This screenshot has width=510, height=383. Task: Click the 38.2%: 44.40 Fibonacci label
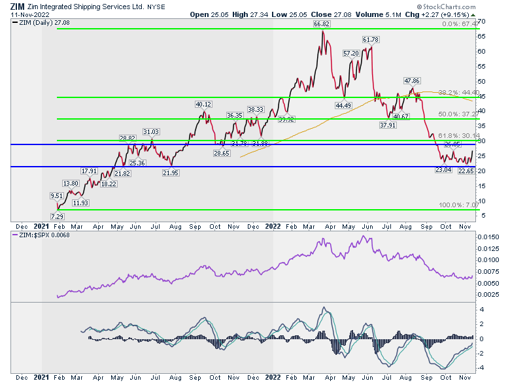coord(458,93)
